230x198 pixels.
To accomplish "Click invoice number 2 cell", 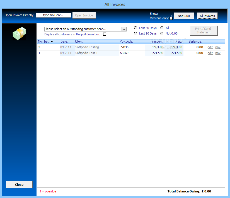I will 39,47.
